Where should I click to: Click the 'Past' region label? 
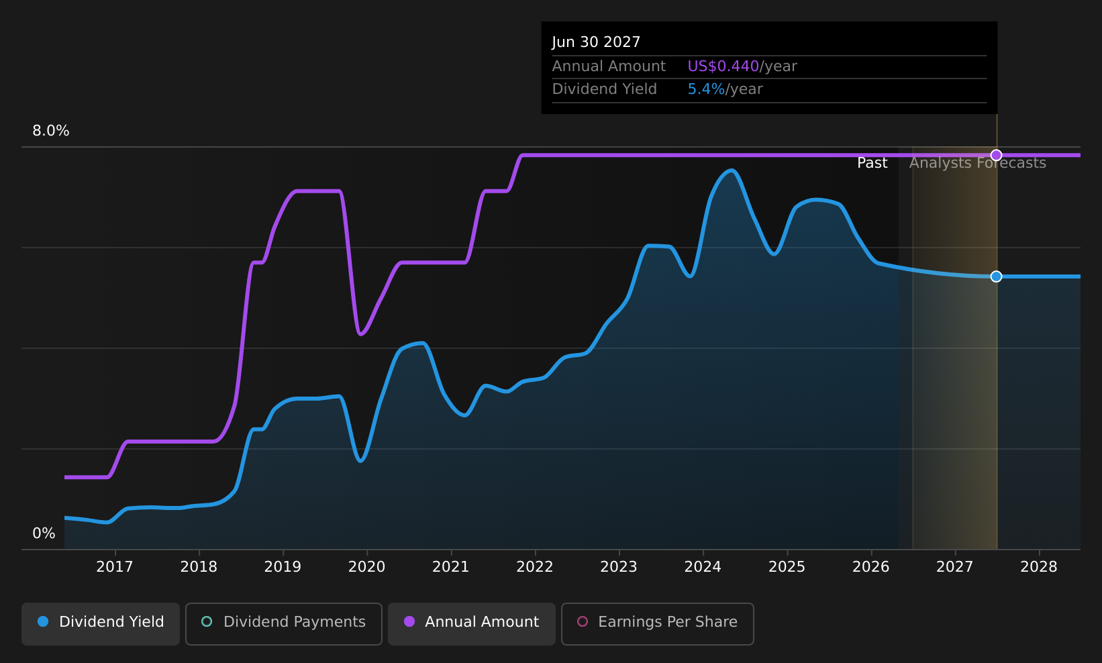(872, 163)
